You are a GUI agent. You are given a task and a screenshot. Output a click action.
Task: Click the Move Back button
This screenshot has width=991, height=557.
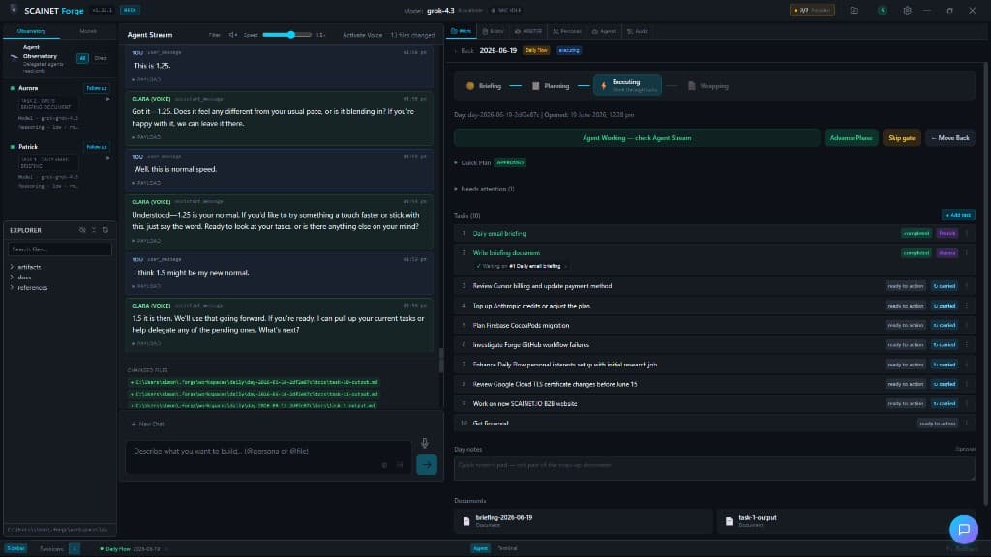(x=950, y=138)
